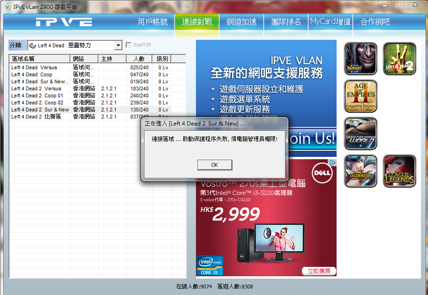This screenshot has height=295, width=428.
Task: Click the 183/240 player count cell
Action: coord(139,88)
